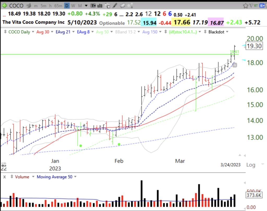Image resolution: width=267 pixels, height=211 pixels.
Task: Open the BBand 15 2 indicator dropdown
Action: [x=139, y=32]
